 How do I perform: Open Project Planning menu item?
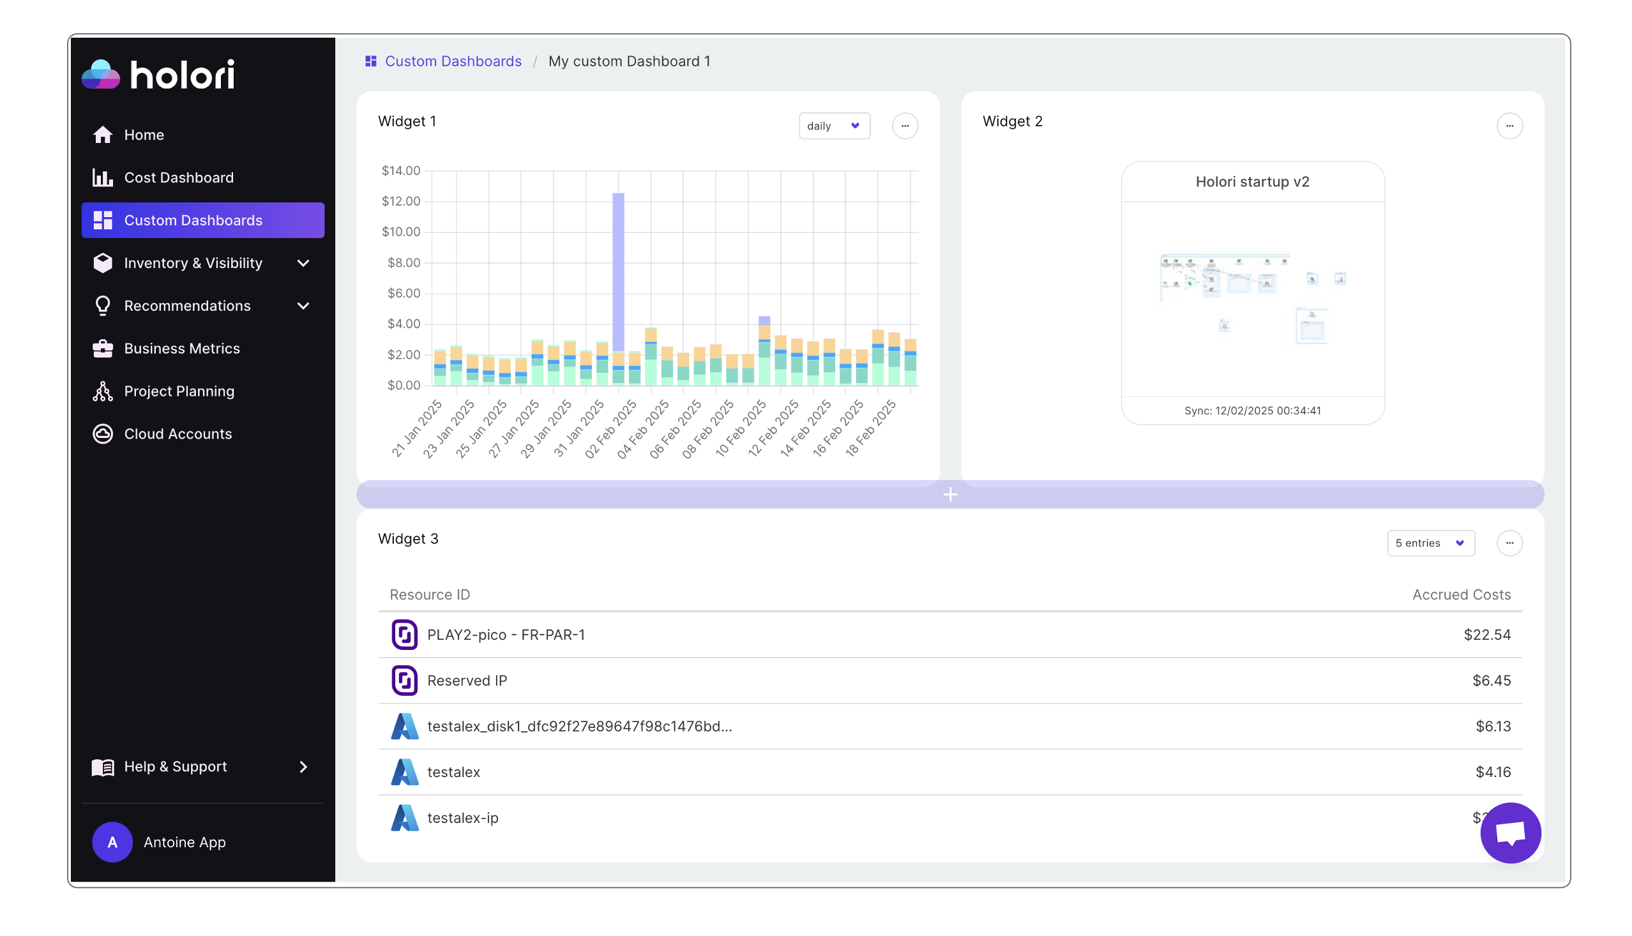(203, 391)
